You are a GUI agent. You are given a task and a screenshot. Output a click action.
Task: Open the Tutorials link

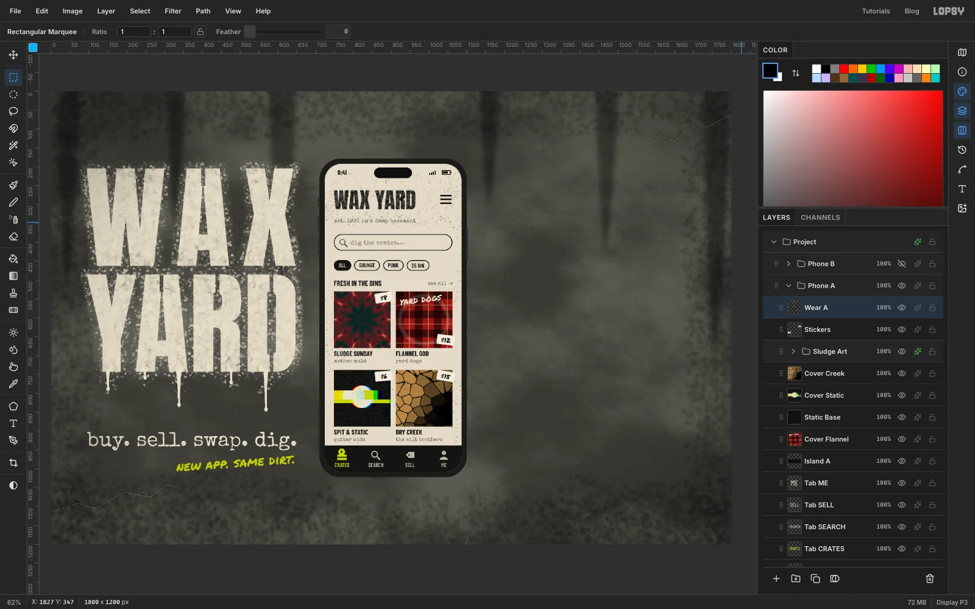pos(876,11)
